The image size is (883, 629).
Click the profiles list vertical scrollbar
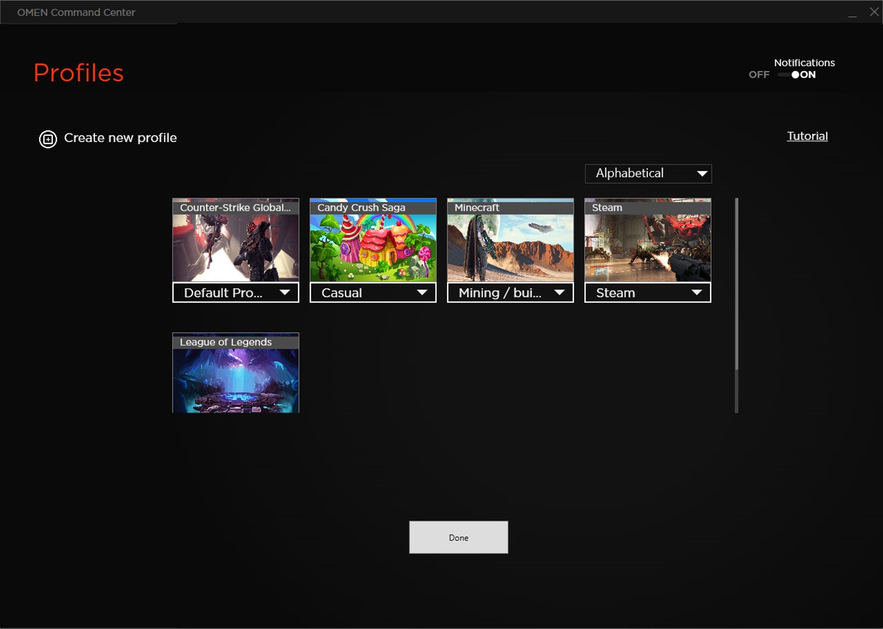tap(736, 285)
